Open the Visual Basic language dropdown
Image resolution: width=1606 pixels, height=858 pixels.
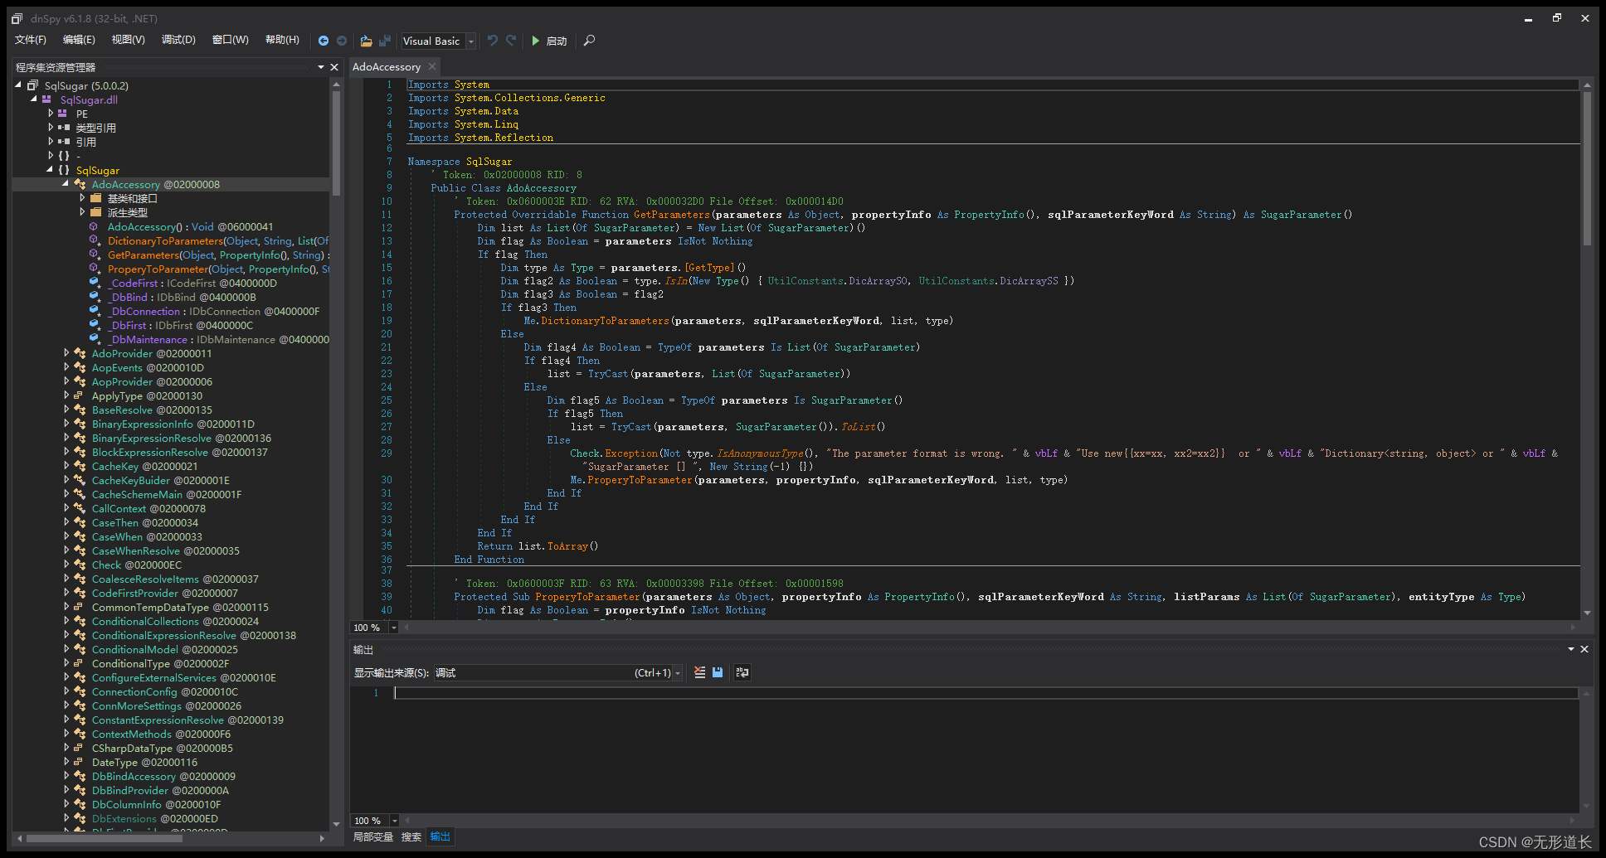[471, 41]
